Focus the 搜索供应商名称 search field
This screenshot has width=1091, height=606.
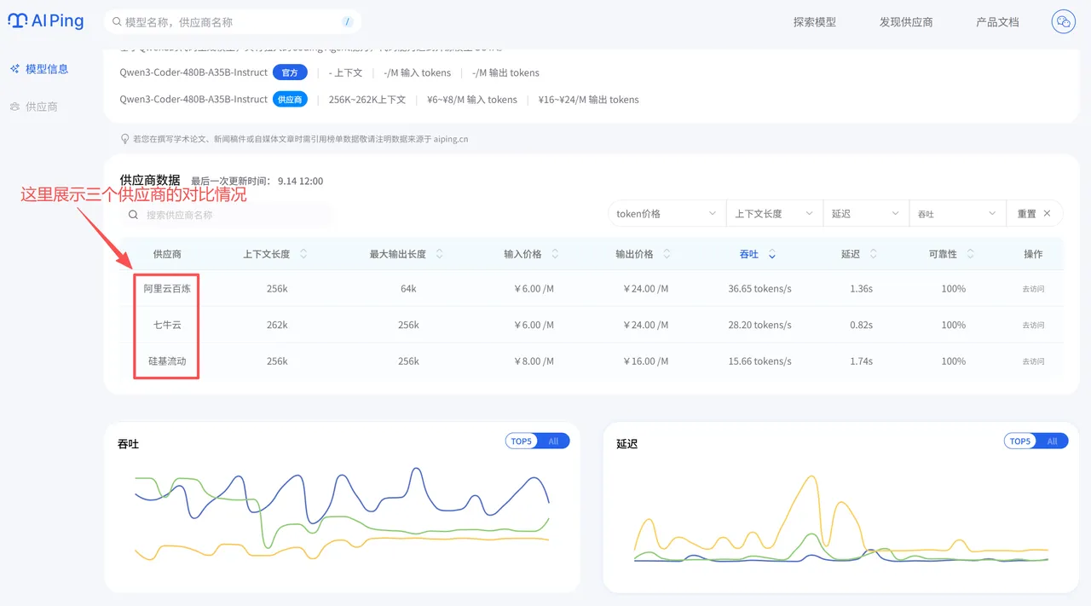227,215
